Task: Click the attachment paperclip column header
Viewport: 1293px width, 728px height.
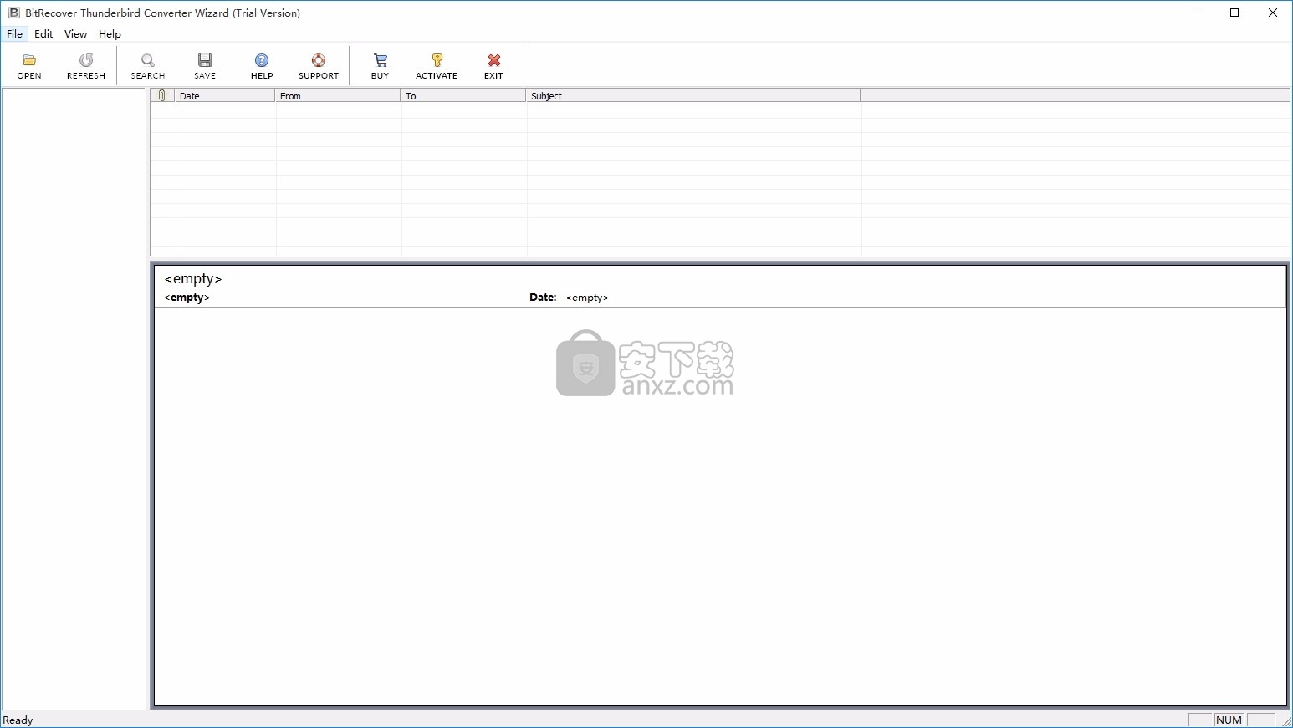Action: [162, 96]
